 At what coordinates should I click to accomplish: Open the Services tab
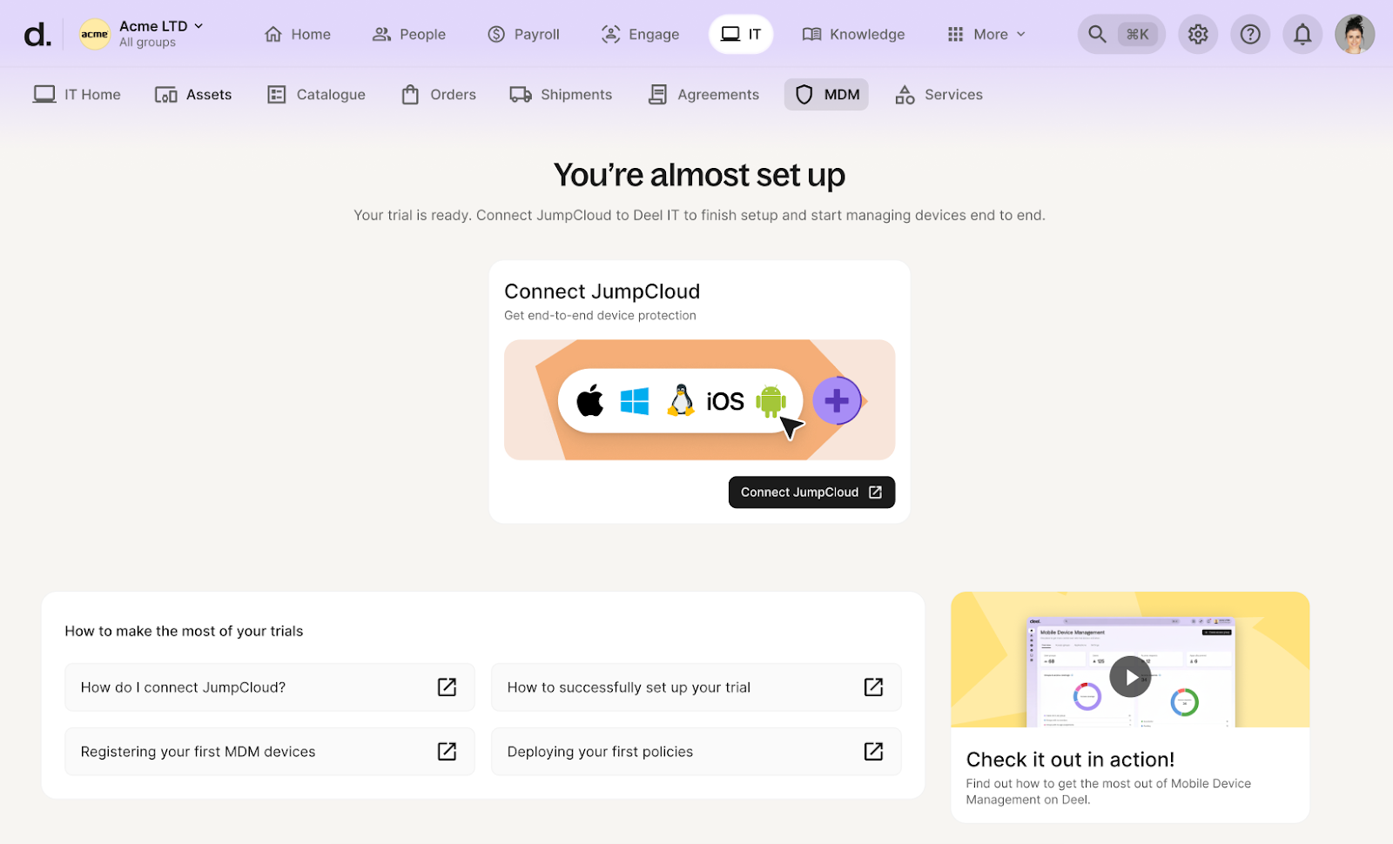[939, 95]
